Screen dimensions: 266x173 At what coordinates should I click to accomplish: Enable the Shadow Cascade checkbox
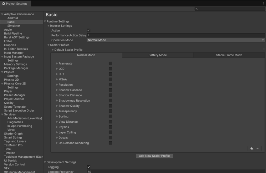[110, 90]
